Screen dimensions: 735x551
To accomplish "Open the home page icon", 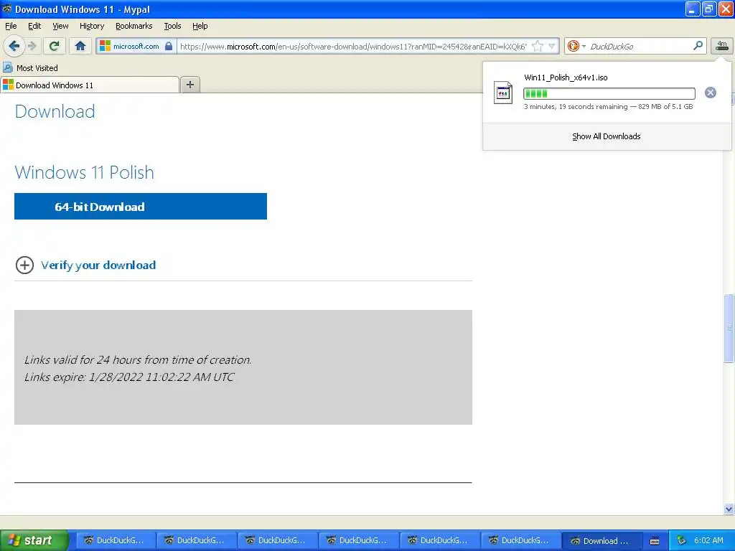I will [x=80, y=46].
